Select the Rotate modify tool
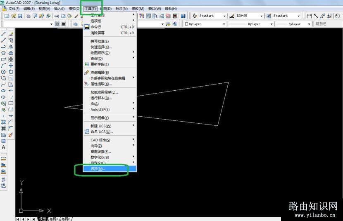343x221 pixels. [x=11, y=72]
